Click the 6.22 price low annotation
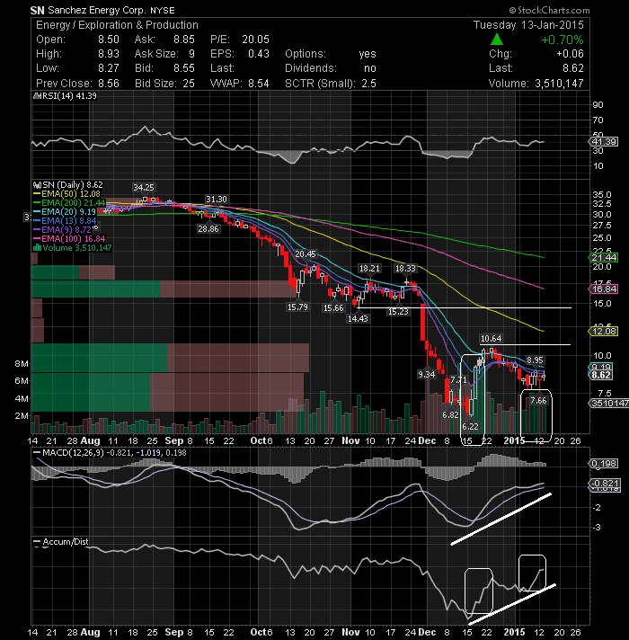Viewport: 629px width, 640px height. pos(470,427)
